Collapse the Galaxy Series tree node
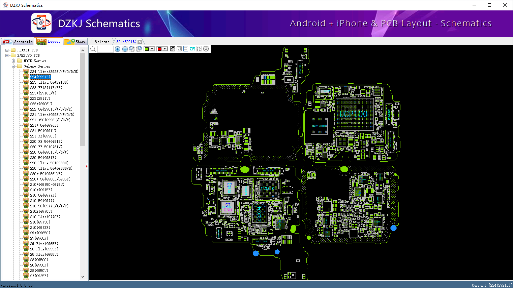Screen dimensions: 513x288 [x=13, y=66]
